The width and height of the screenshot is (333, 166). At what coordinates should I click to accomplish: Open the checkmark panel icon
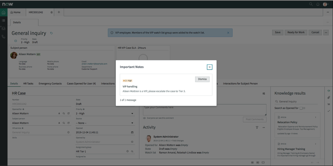[329, 111]
